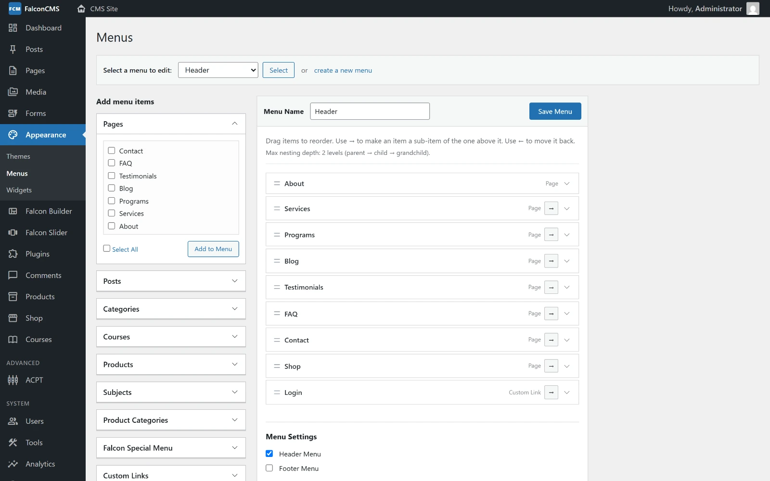The height and width of the screenshot is (481, 770).
Task: Check the Testimonials page checkbox
Action: 112,176
